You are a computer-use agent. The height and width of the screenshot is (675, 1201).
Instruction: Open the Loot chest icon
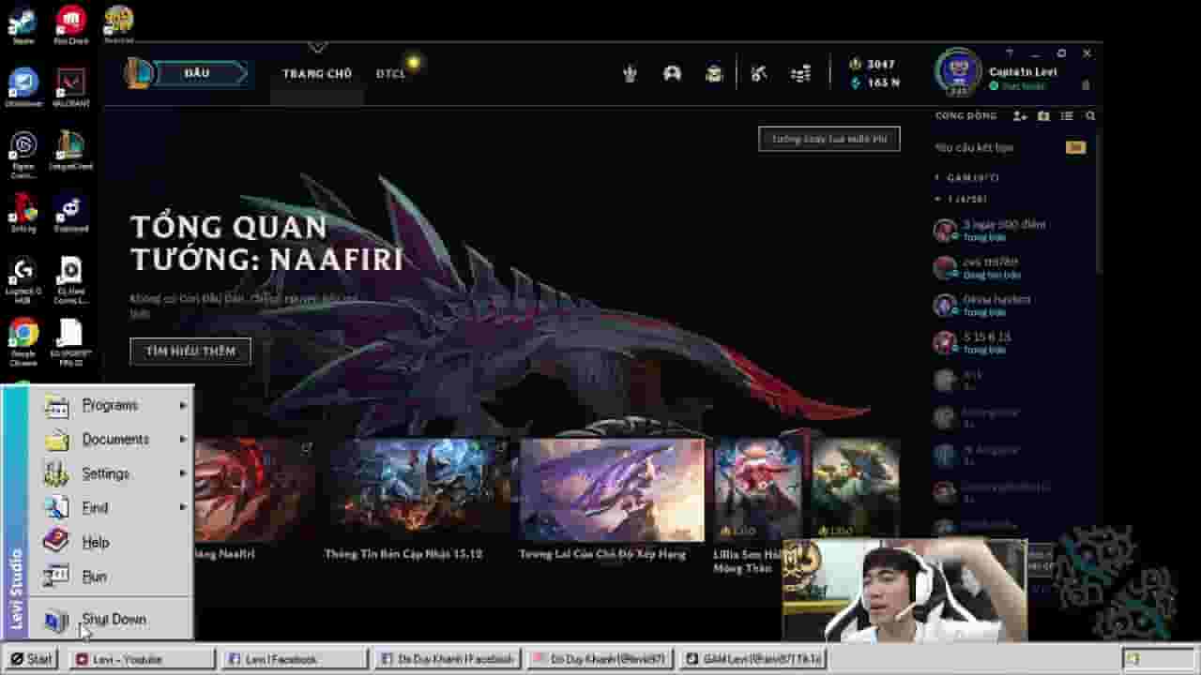click(714, 74)
